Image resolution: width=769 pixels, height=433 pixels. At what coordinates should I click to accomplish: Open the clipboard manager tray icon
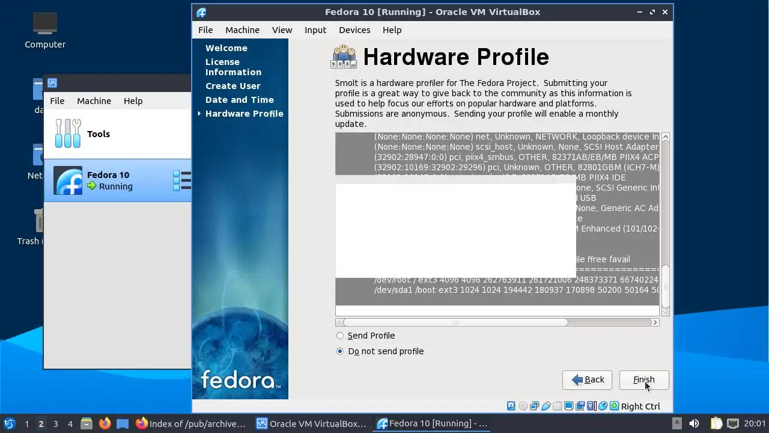pos(716,423)
